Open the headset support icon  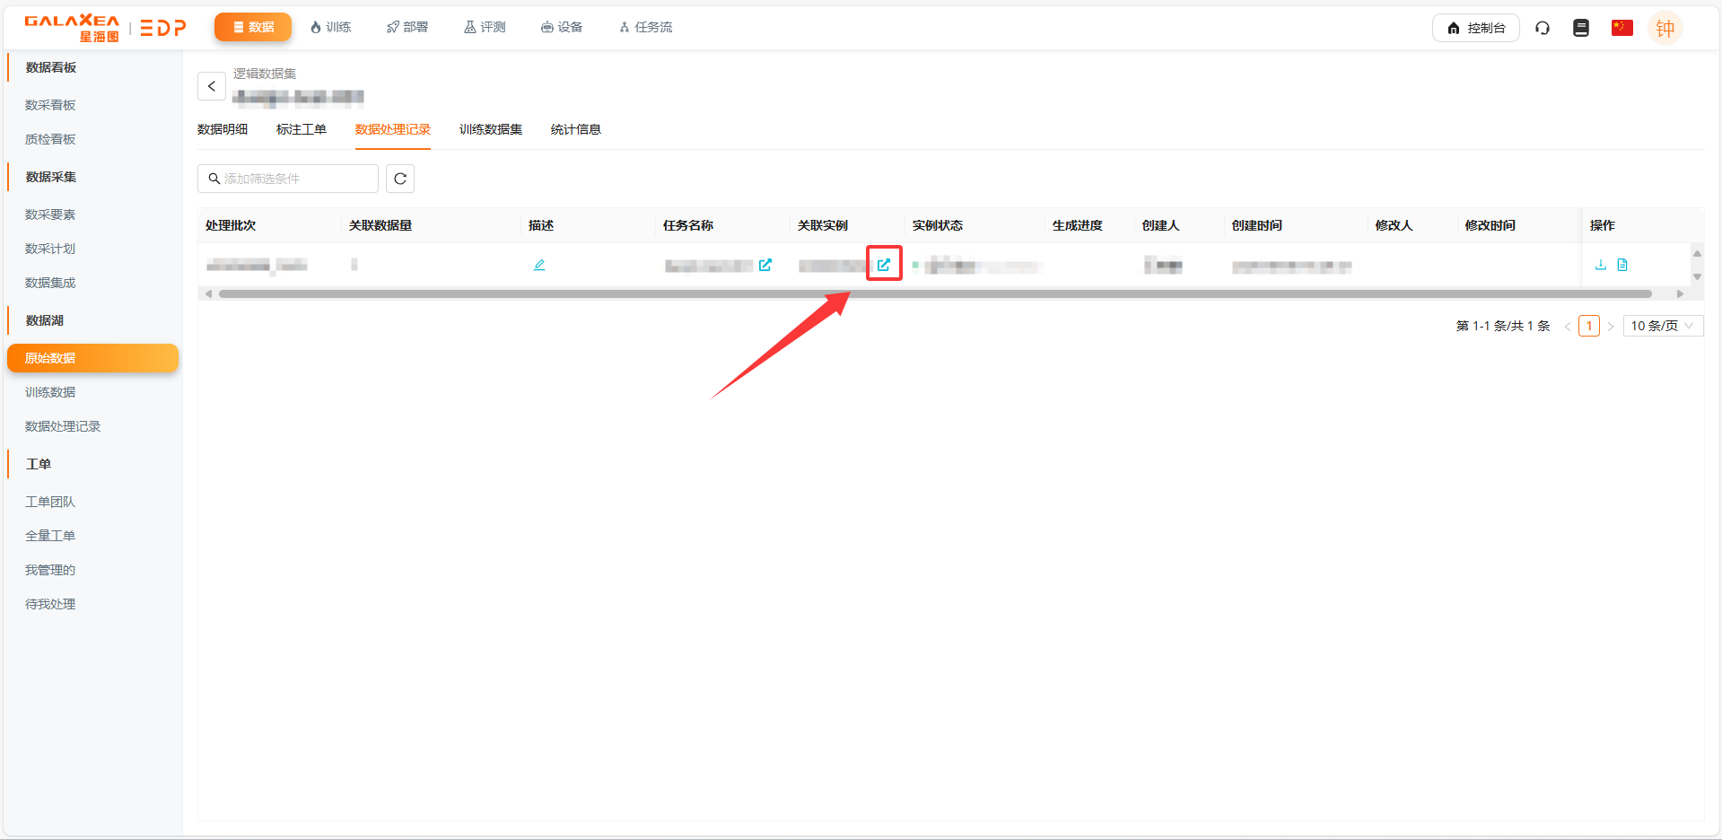click(x=1543, y=28)
